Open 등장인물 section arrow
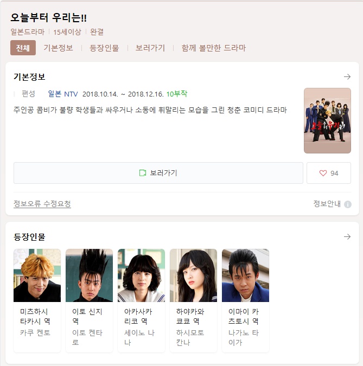 (347, 237)
